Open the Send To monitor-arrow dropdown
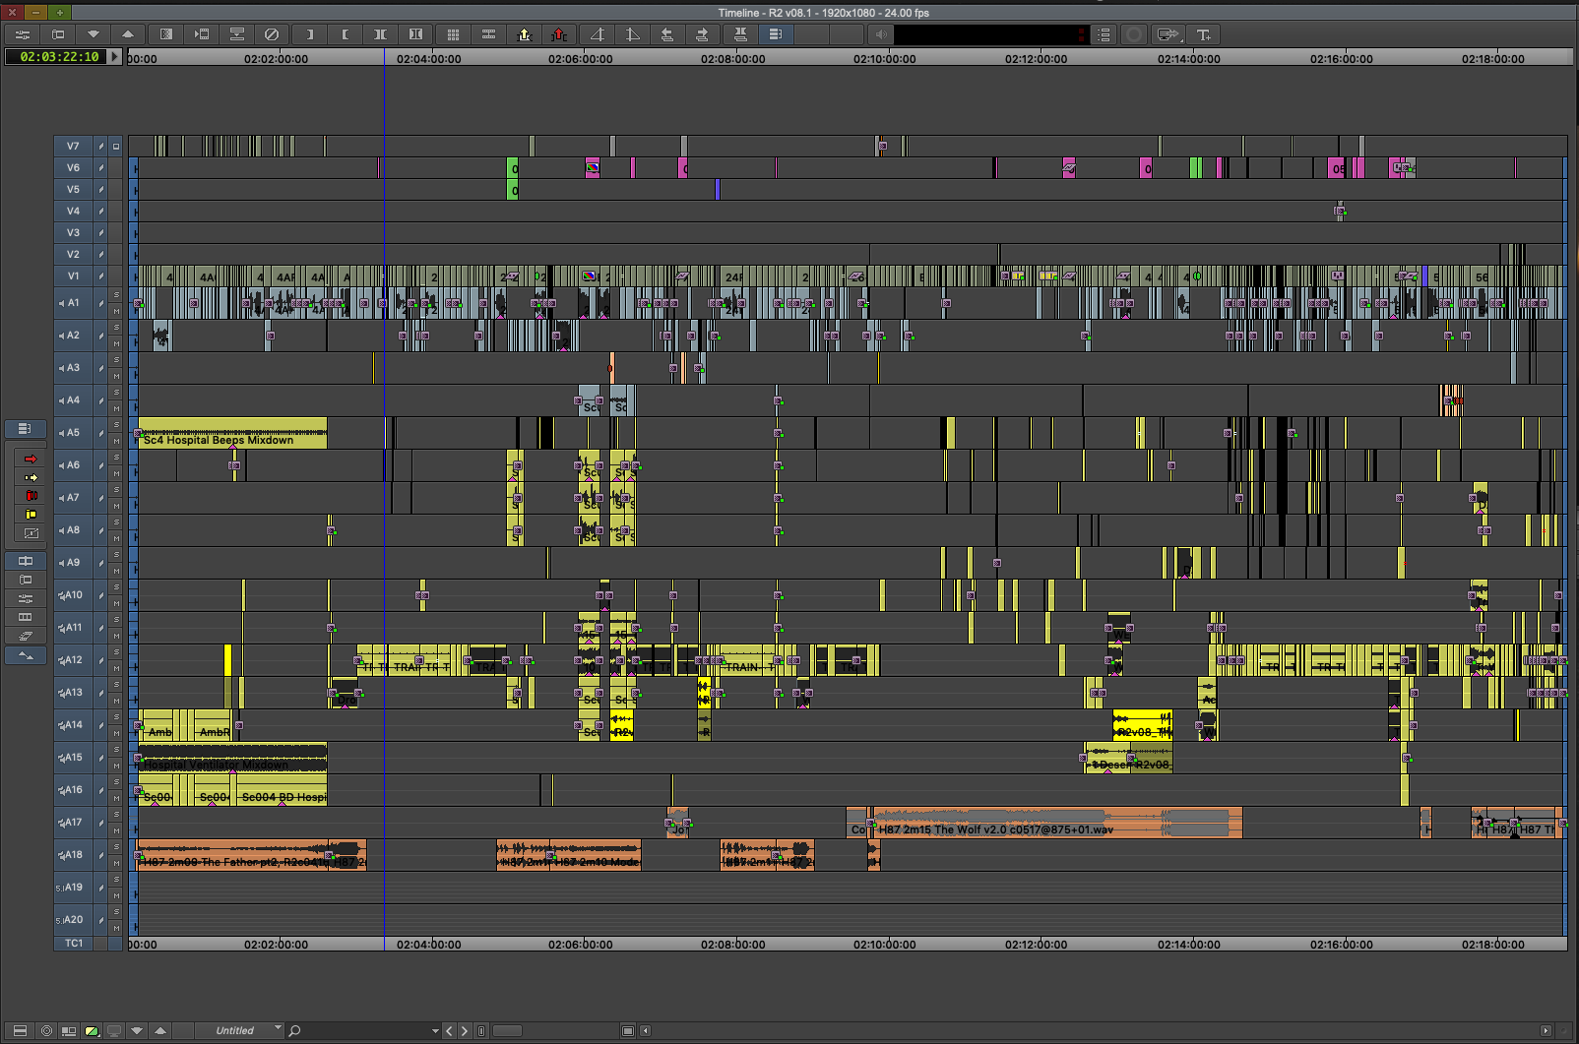The width and height of the screenshot is (1579, 1044). point(1168,34)
